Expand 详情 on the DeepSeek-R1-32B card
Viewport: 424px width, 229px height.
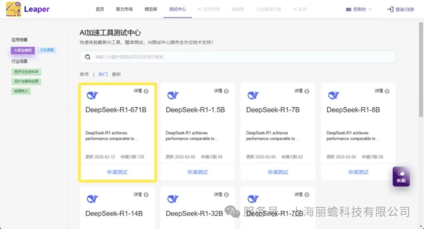(221, 194)
